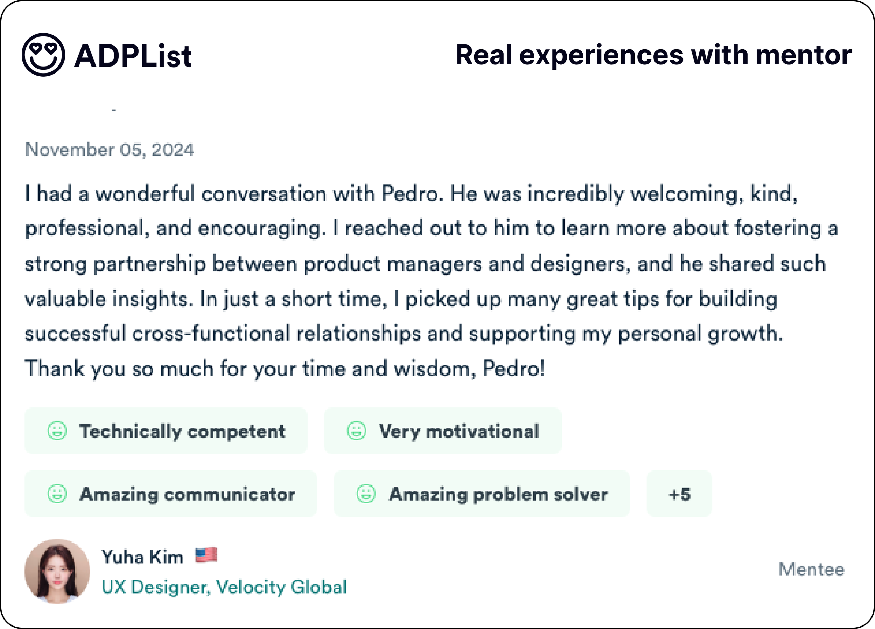Select the Amazing communicator tag

pyautogui.click(x=171, y=494)
